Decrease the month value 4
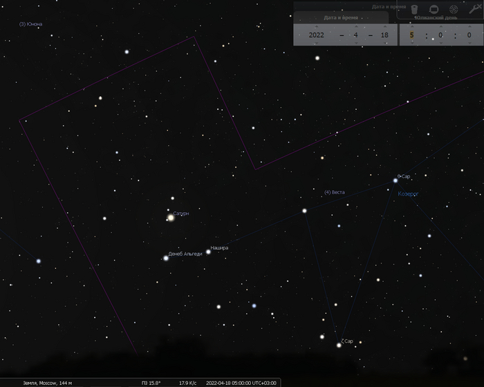The width and height of the screenshot is (484, 387). pos(356,44)
